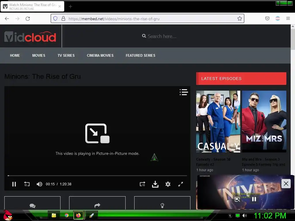Go forward with the browser forward arrow

17,18
